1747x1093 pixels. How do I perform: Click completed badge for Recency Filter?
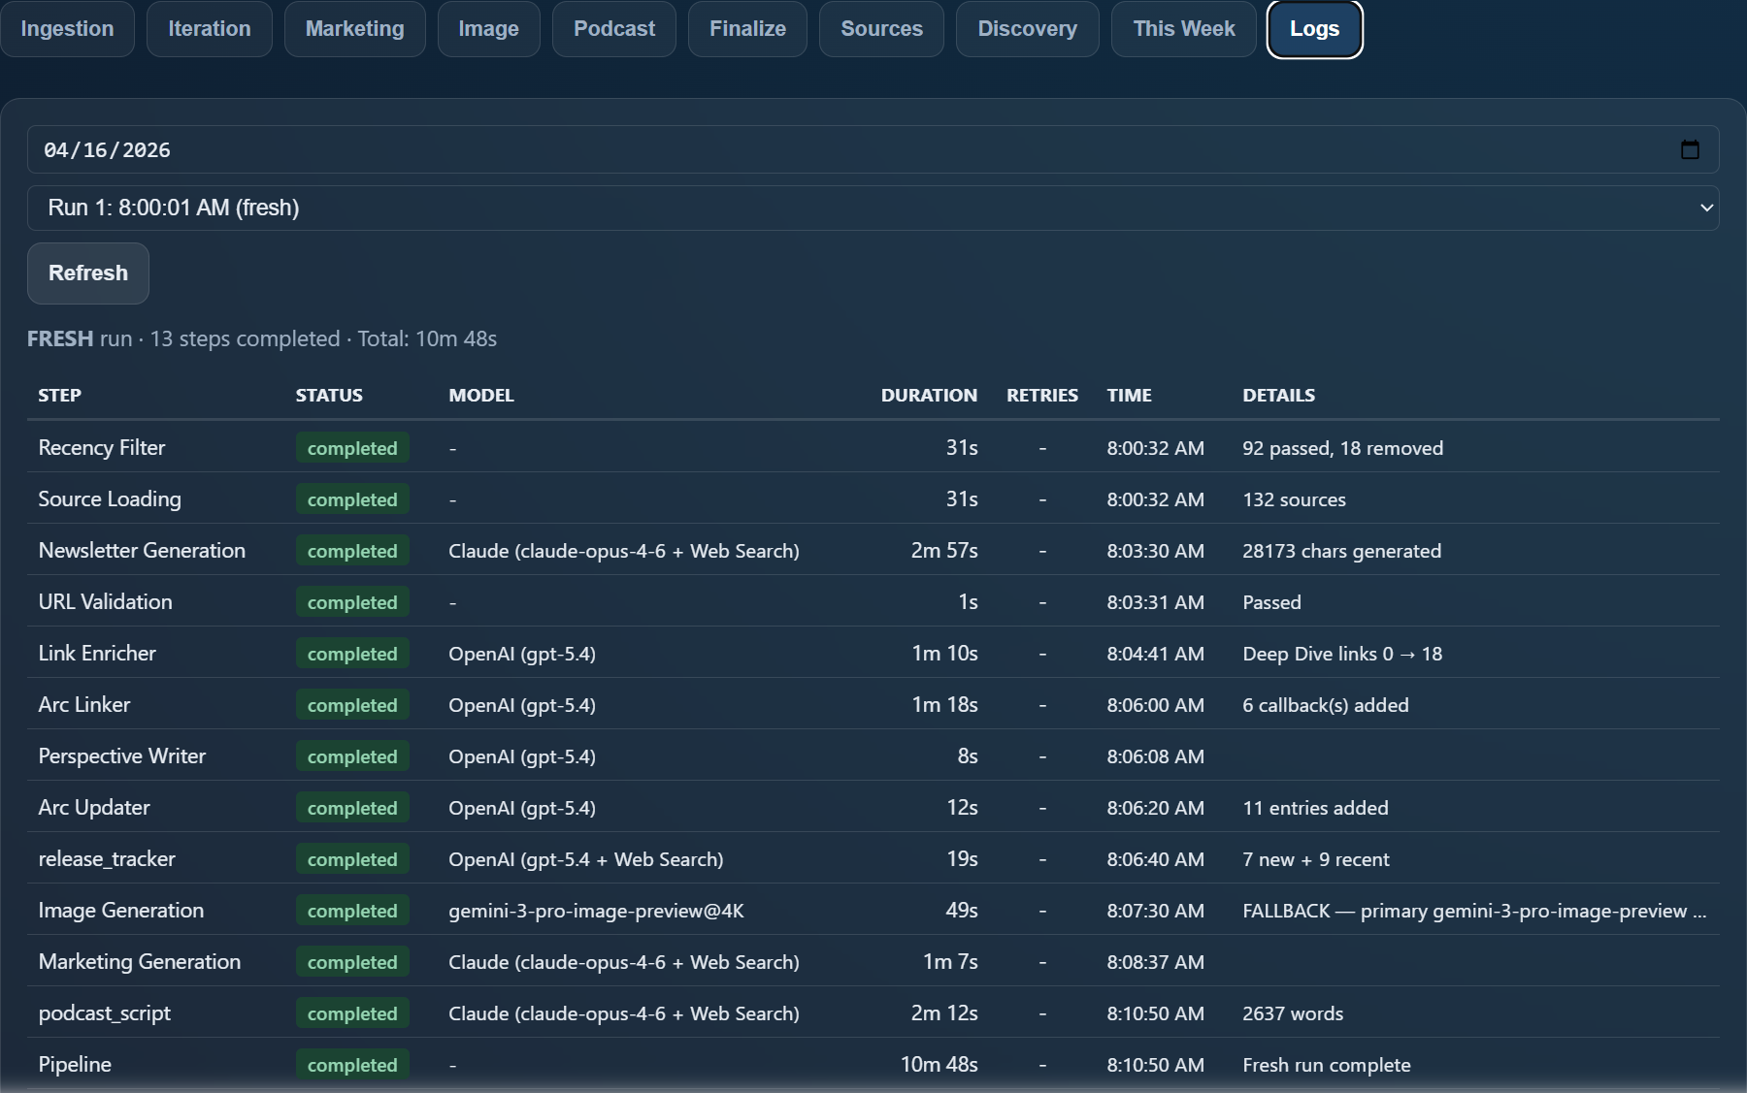click(352, 448)
